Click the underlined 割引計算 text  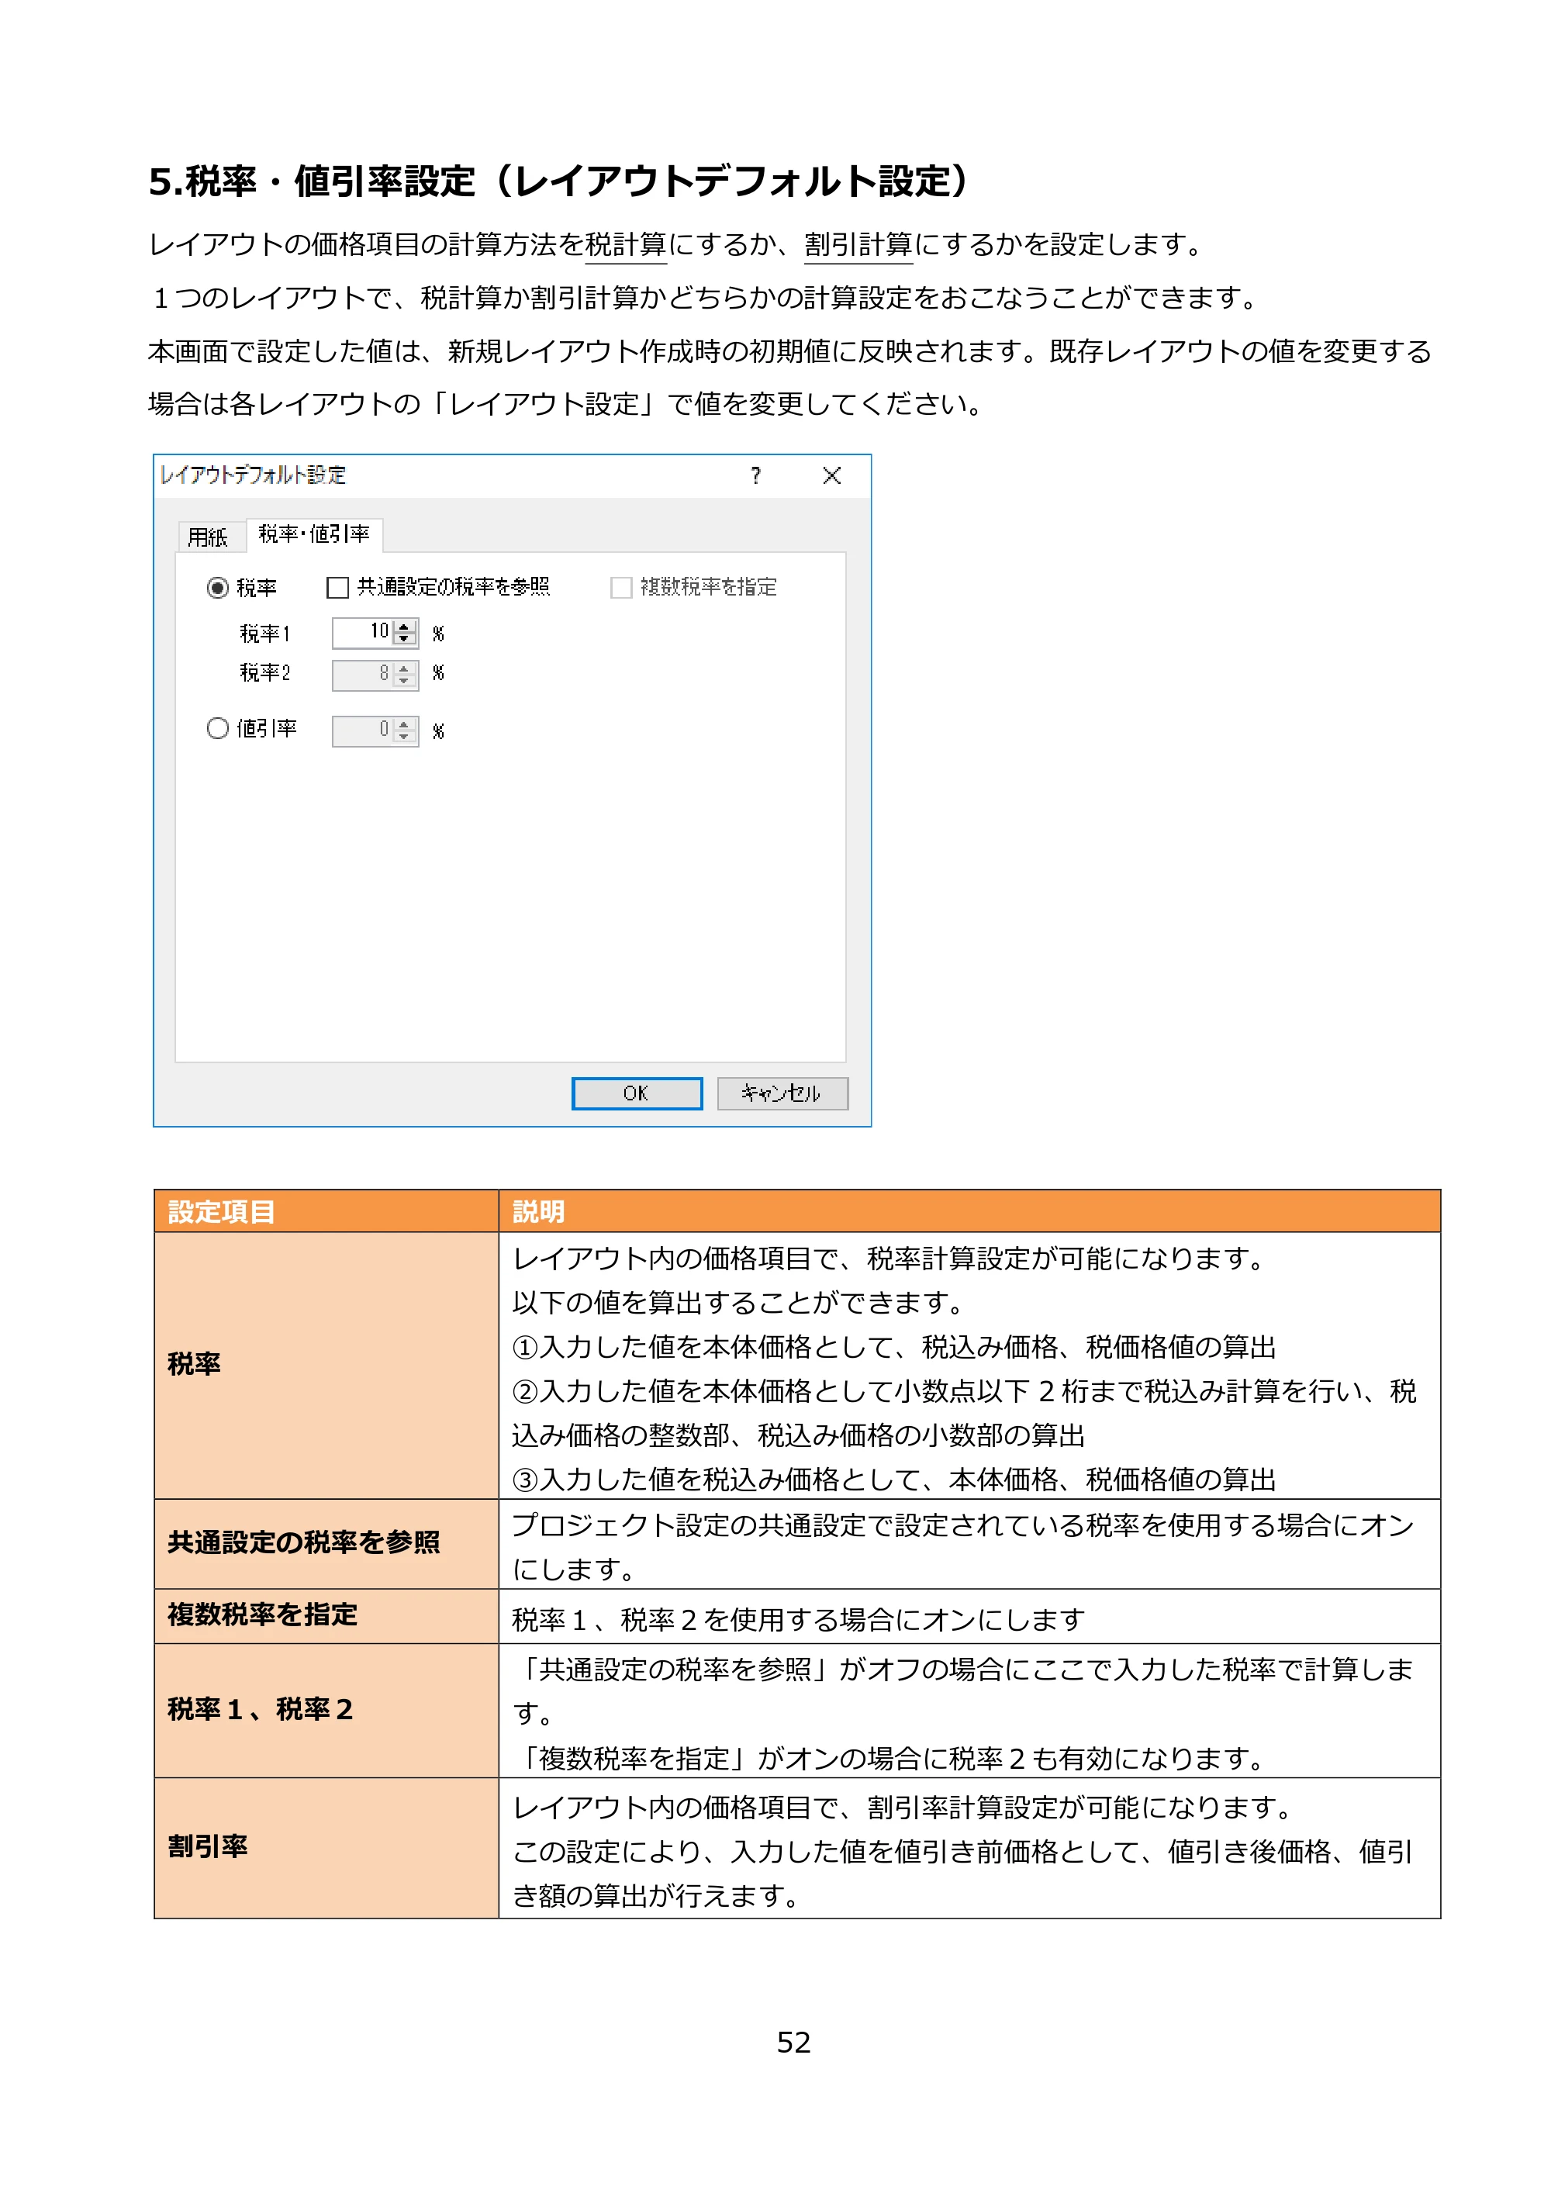858,244
